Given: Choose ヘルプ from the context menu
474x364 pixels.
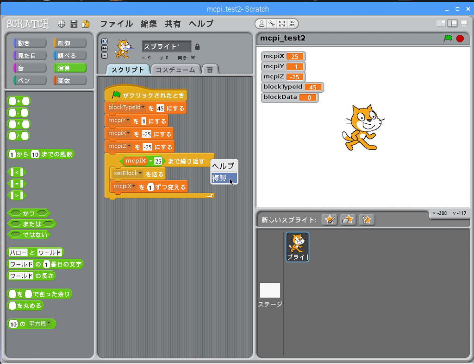Looking at the screenshot, I should [224, 166].
